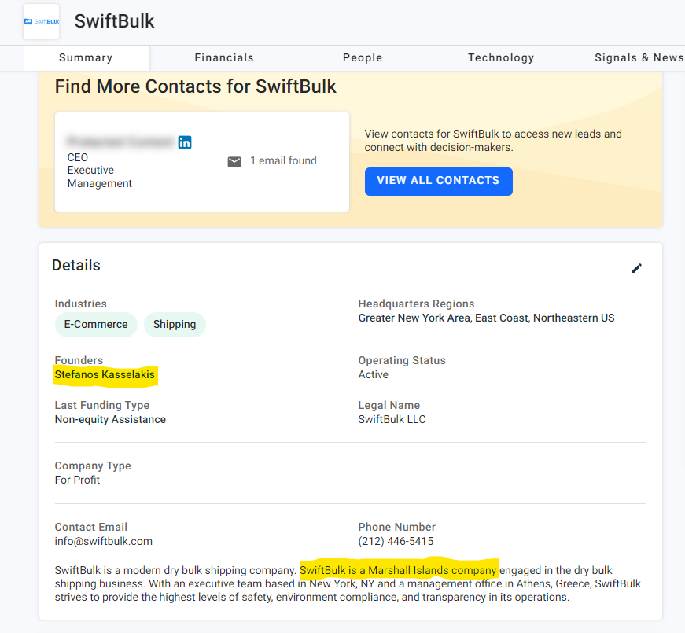
Task: Edit company details with pencil icon
Action: [x=636, y=268]
